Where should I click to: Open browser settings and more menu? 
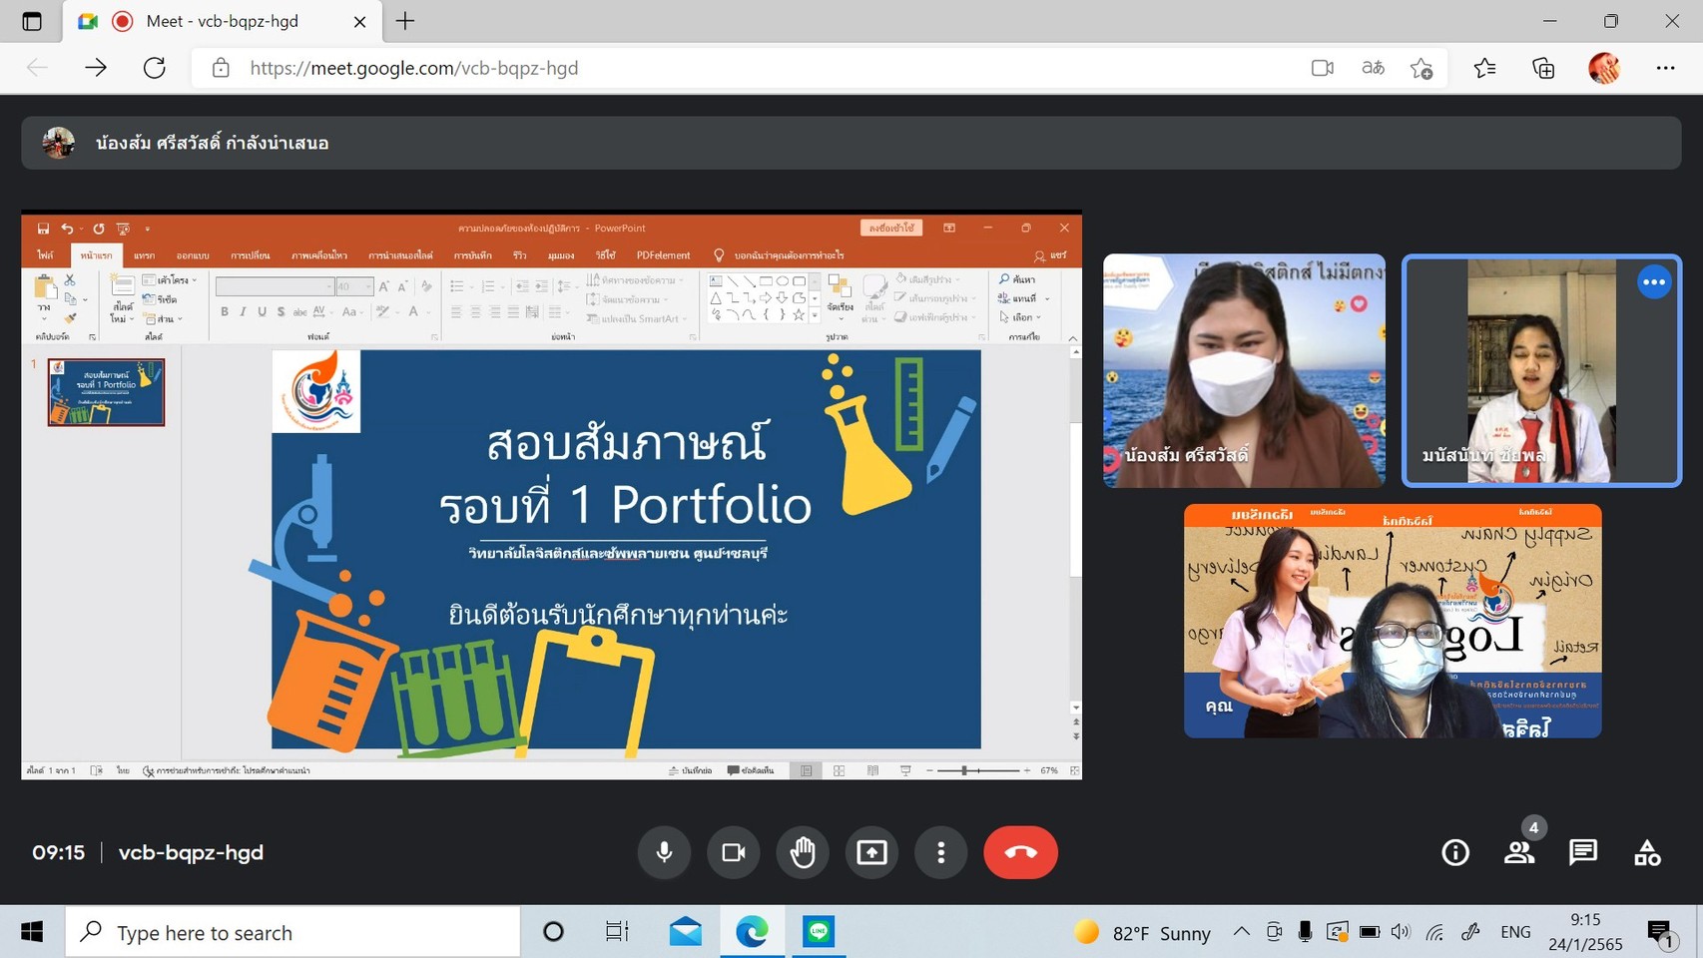click(1665, 68)
